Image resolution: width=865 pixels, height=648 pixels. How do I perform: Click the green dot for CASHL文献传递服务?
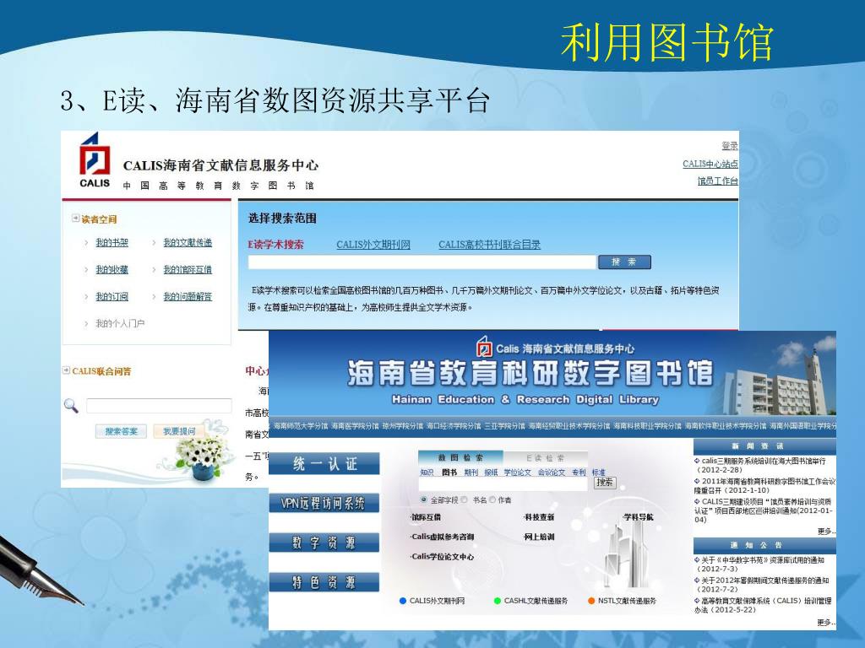(497, 601)
